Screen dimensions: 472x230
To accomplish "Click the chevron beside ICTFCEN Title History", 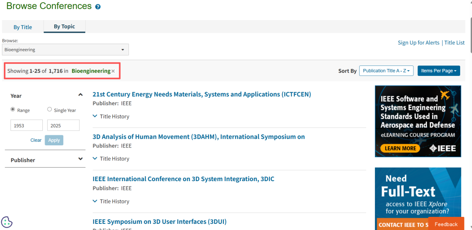I will [95, 117].
